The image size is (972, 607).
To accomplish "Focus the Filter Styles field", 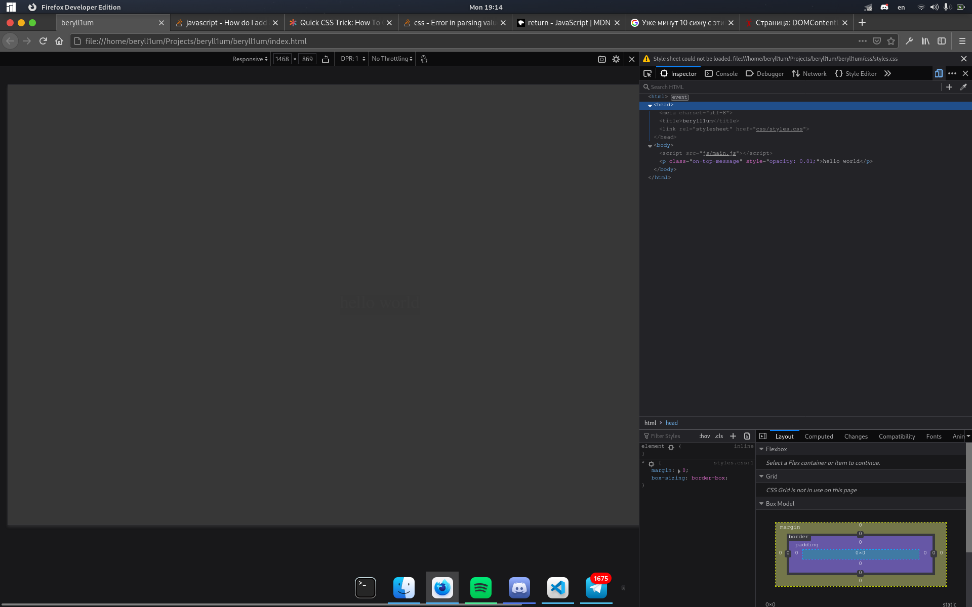I will click(x=669, y=436).
